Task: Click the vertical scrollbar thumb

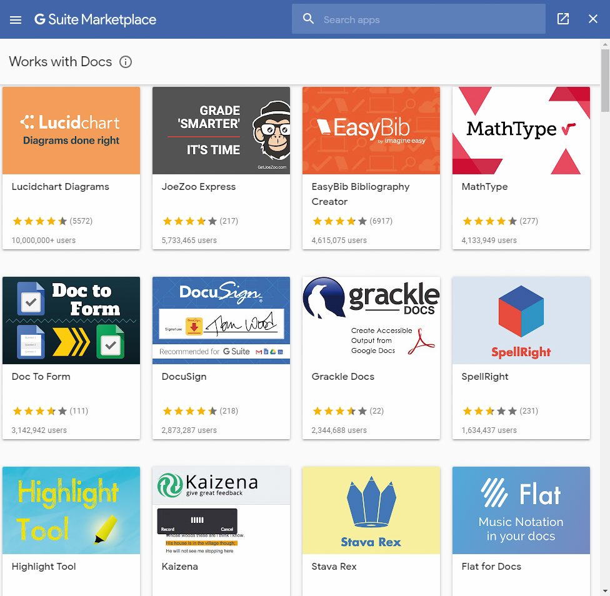Action: pos(605,81)
